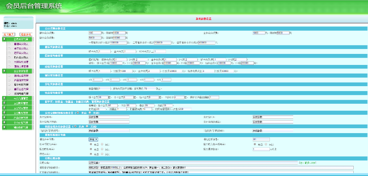
Task: Open the 开启 dropdown in 提现转帐 section
Action: (93, 139)
